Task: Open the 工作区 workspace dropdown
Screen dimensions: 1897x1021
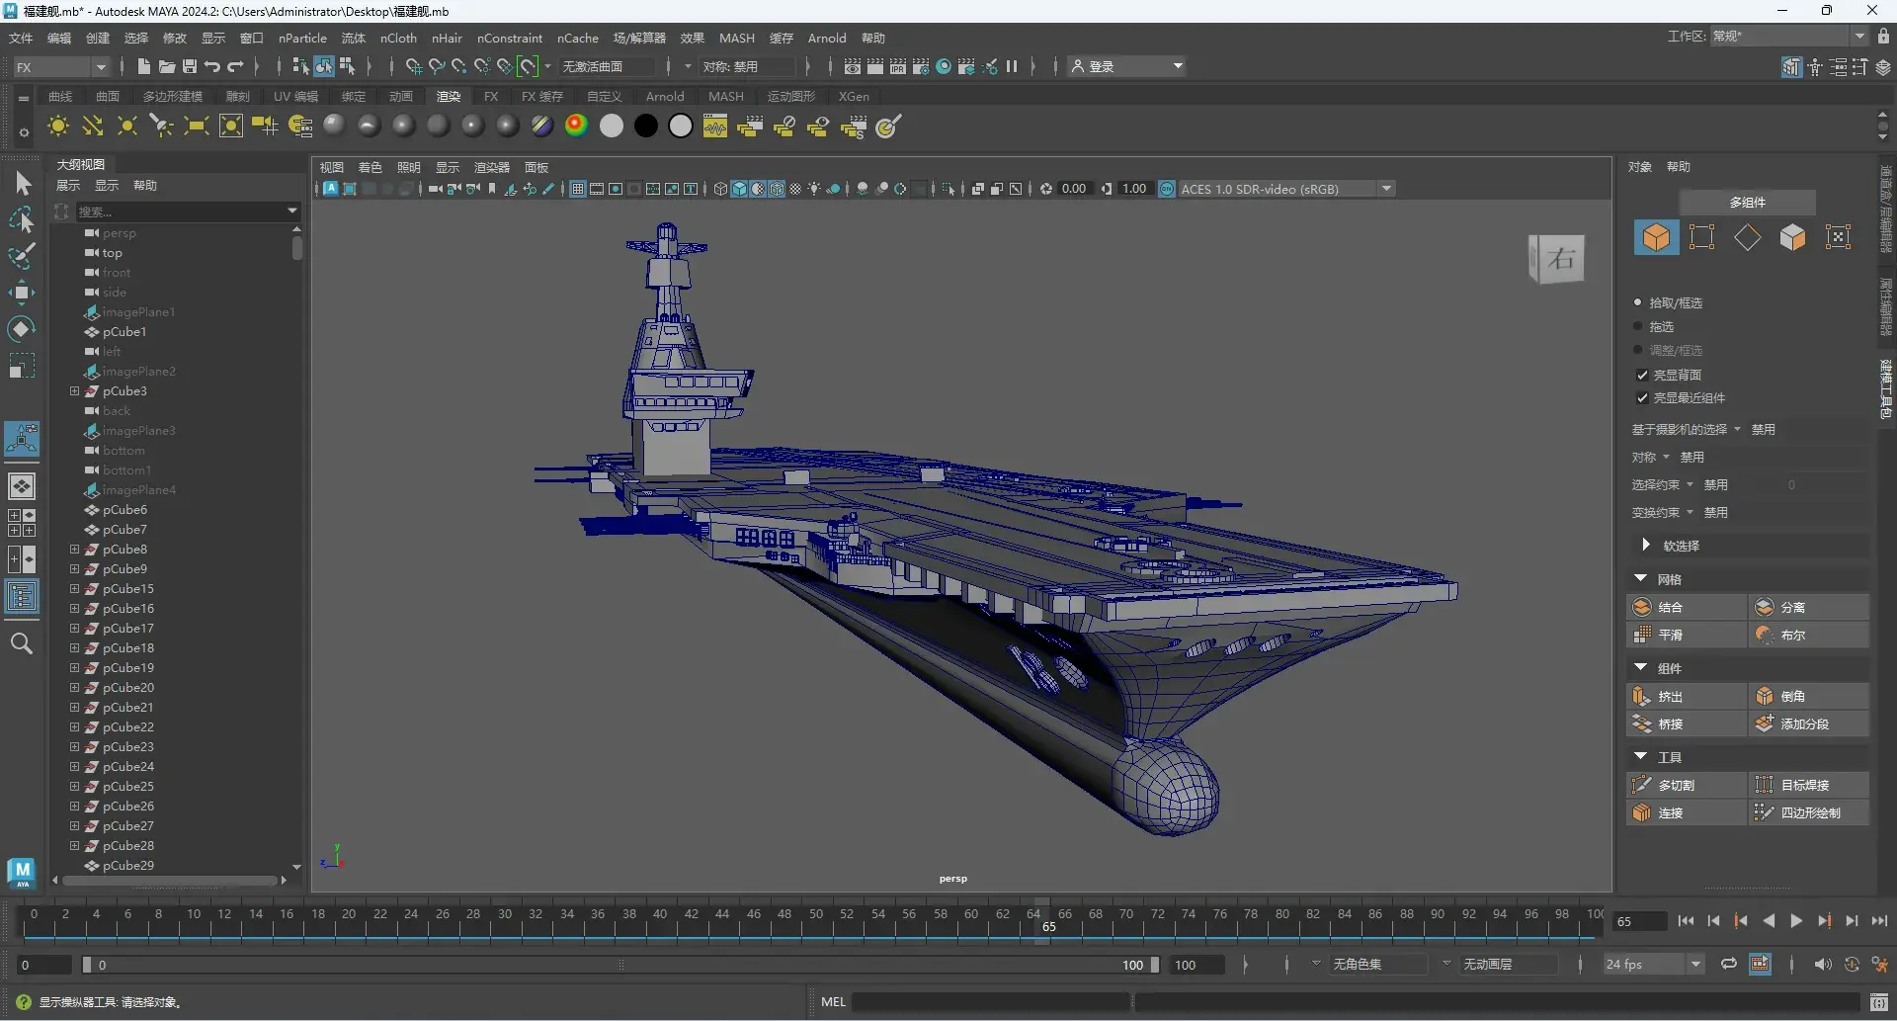Action: [1788, 36]
